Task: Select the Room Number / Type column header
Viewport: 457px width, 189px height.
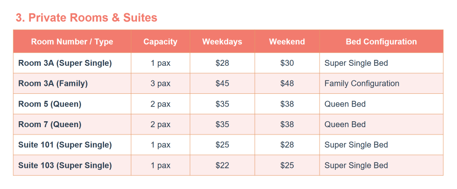Action: click(x=72, y=41)
